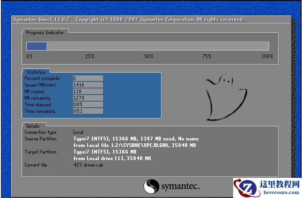
Task: Click the Time elapsed value 0:05
Action: [x=88, y=104]
